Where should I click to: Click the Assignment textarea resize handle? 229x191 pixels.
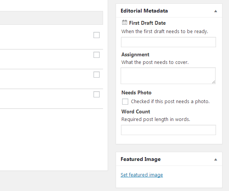point(213,82)
